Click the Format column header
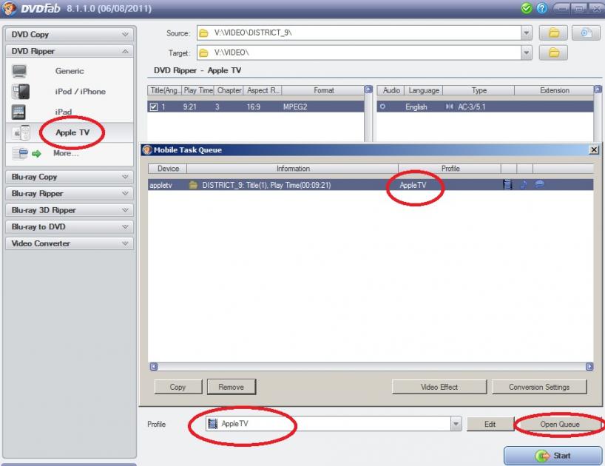Image resolution: width=605 pixels, height=466 pixels. click(x=323, y=90)
